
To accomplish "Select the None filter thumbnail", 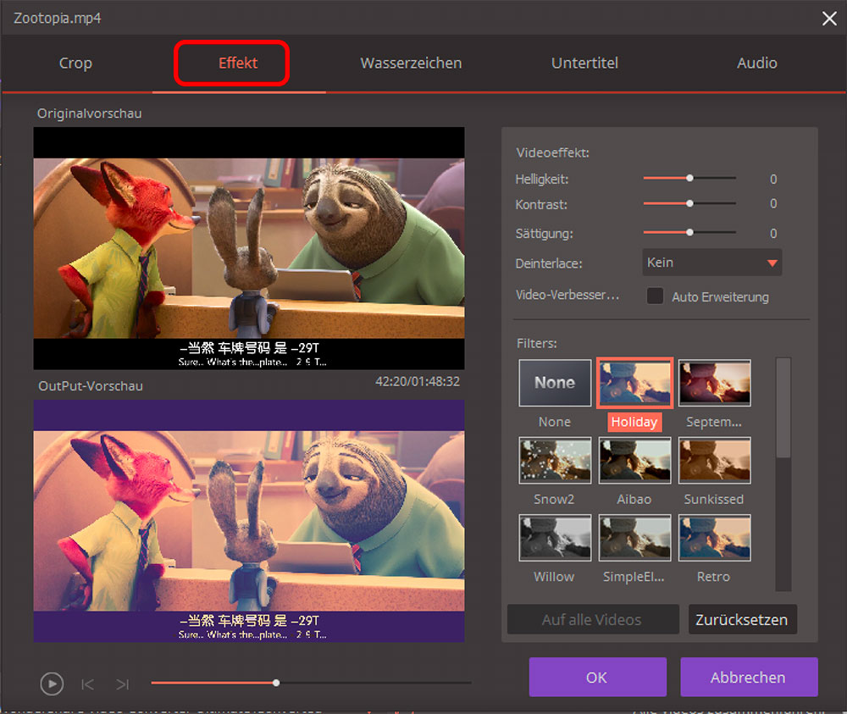I will 555,383.
